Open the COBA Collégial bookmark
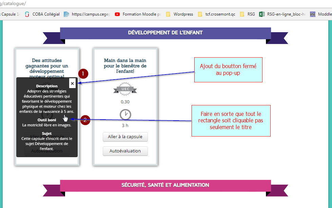Screen dimensions: 332x208 pos(43,14)
